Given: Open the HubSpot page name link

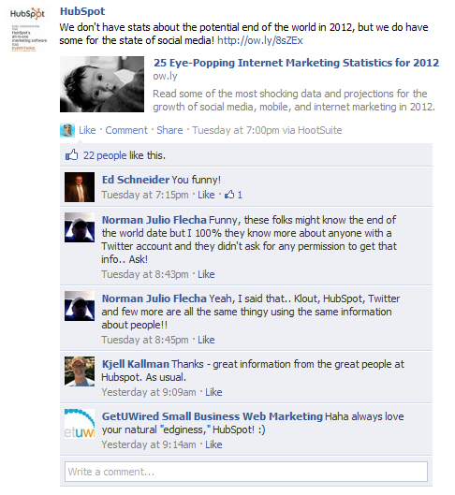Looking at the screenshot, I should pos(82,11).
